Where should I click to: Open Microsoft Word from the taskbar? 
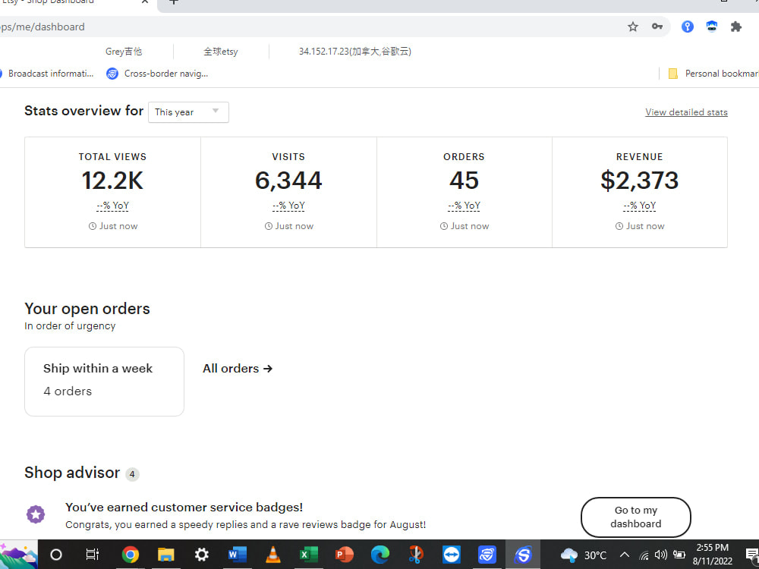pyautogui.click(x=237, y=555)
